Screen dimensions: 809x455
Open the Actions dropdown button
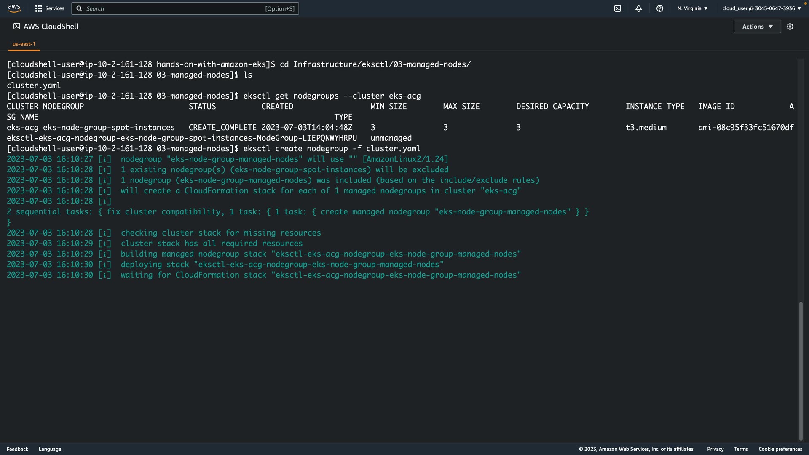click(x=757, y=27)
